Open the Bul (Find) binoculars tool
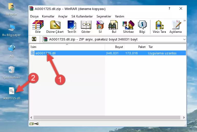197x132 pixels. (x=114, y=27)
